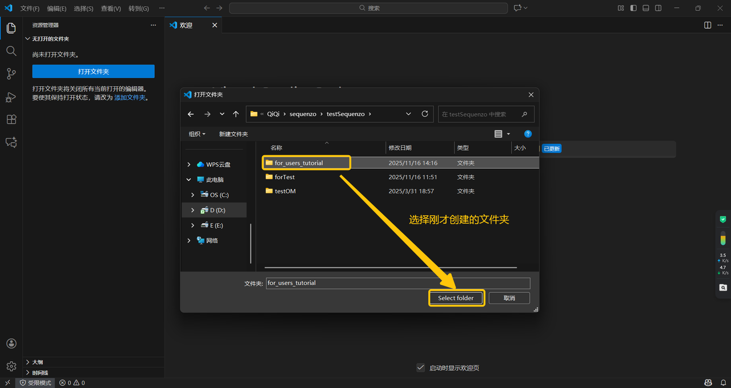Click the split editor icon

(x=708, y=25)
